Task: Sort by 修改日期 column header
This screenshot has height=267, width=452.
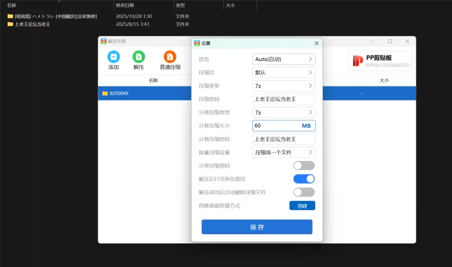Action: point(124,5)
